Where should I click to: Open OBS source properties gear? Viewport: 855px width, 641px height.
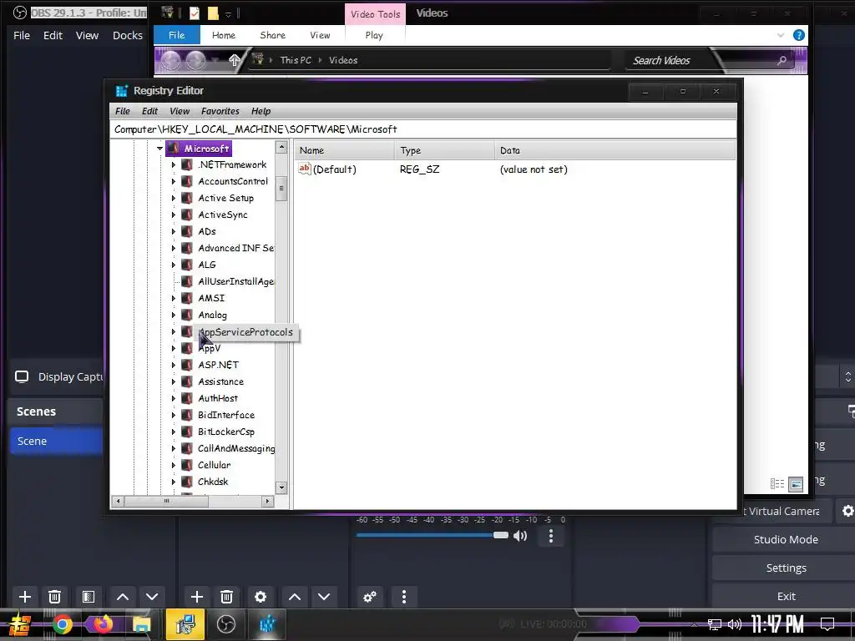click(x=261, y=597)
